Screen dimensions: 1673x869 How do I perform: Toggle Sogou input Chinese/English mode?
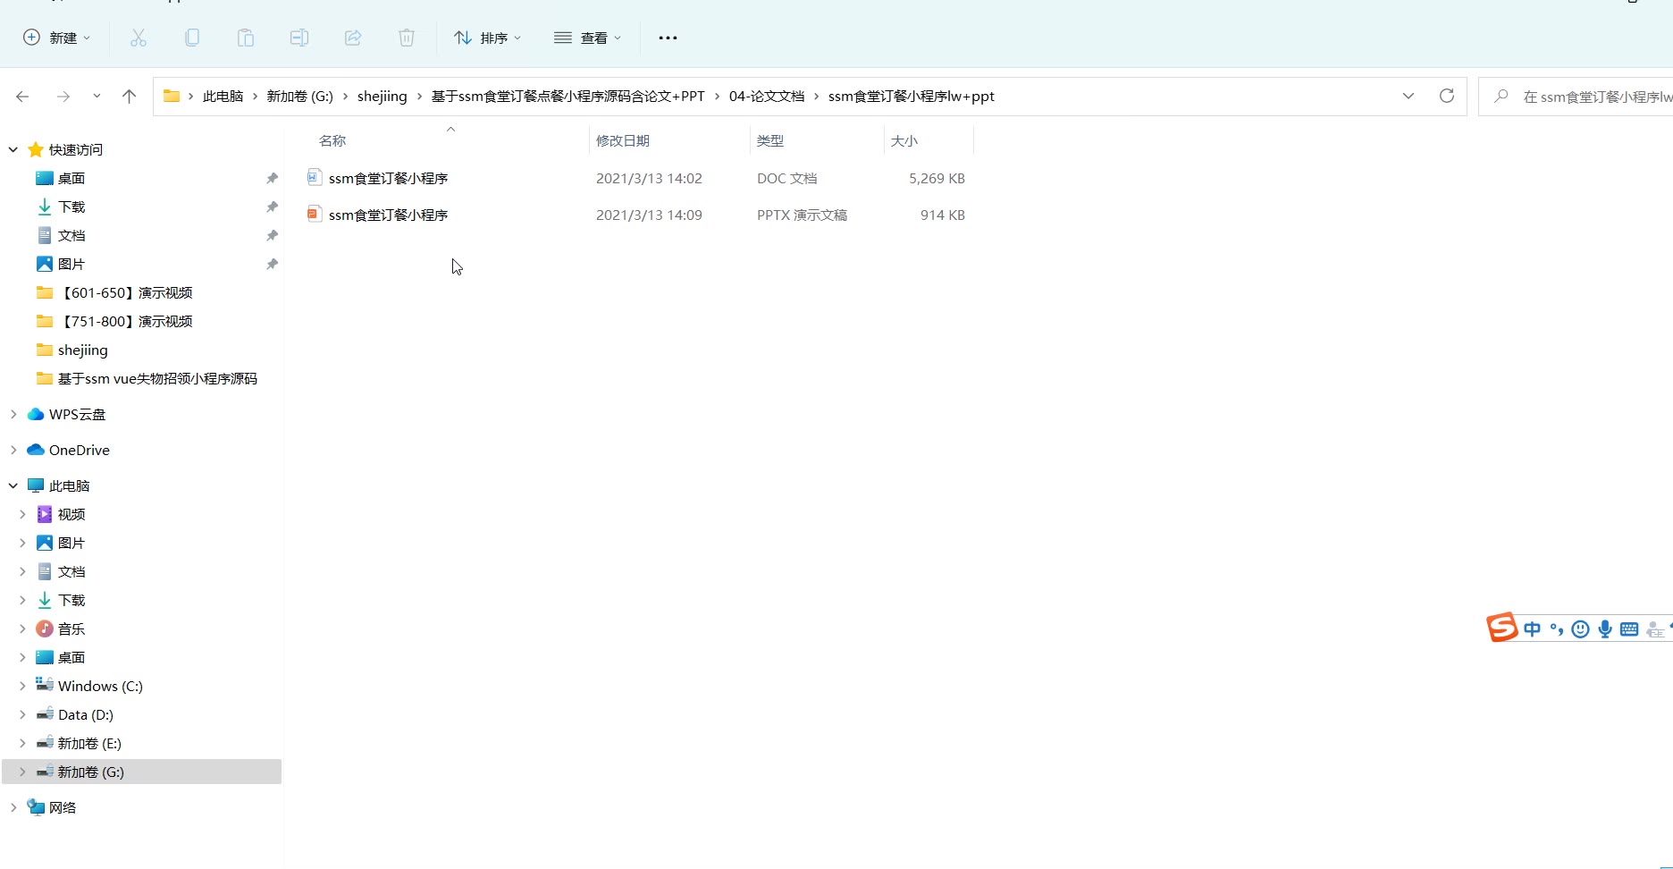coord(1532,629)
